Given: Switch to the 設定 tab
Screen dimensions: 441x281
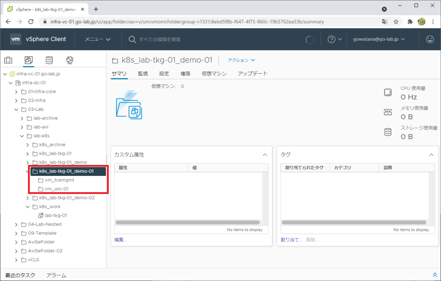Looking at the screenshot, I should [164, 73].
